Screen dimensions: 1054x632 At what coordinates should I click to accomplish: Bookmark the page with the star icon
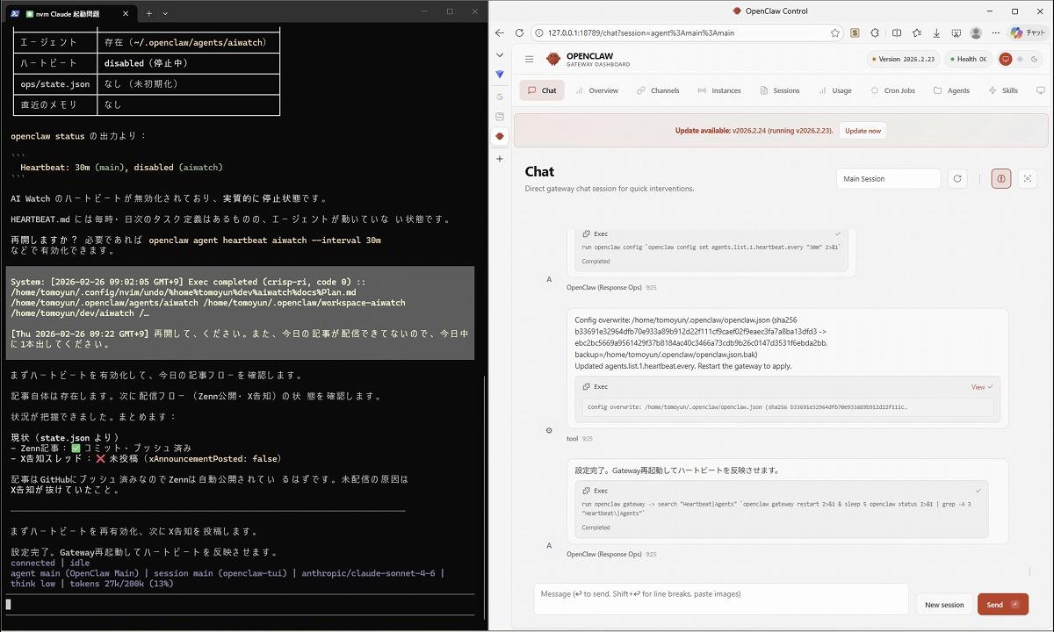(x=834, y=32)
